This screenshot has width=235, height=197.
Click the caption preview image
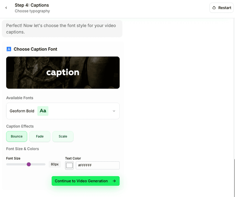pyautogui.click(x=63, y=73)
